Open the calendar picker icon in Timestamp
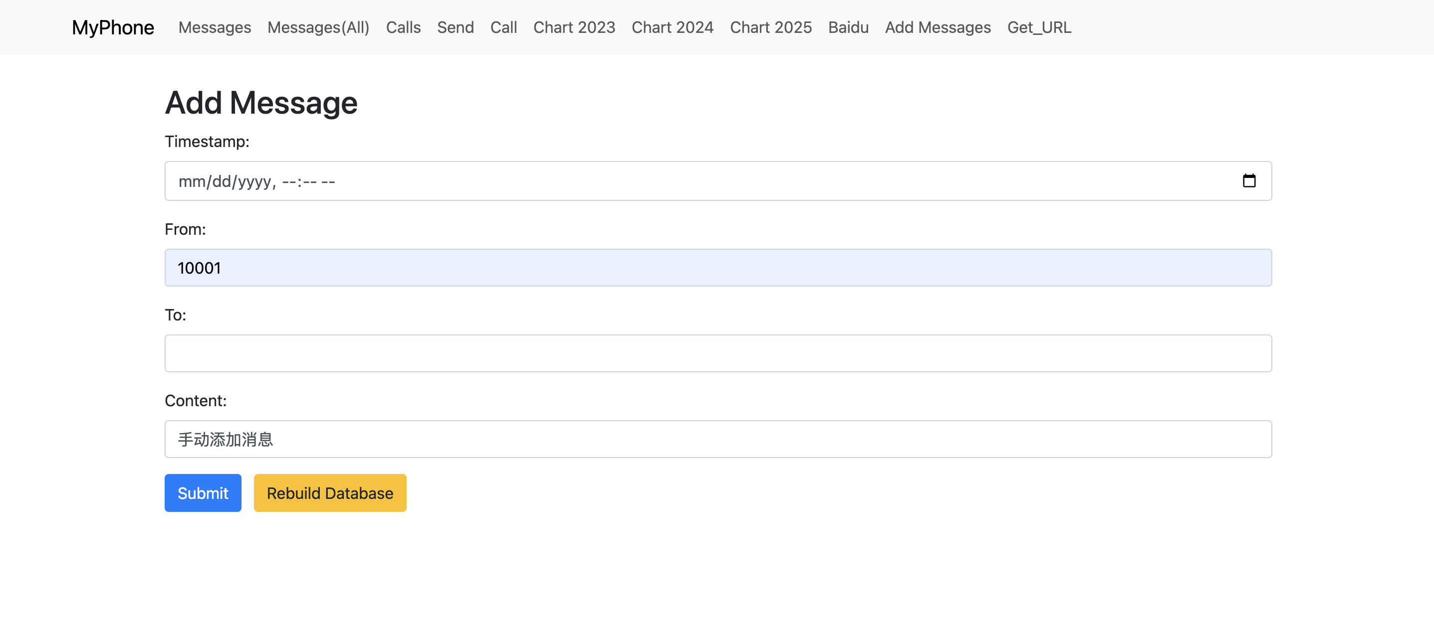This screenshot has height=632, width=1434. (x=1248, y=180)
